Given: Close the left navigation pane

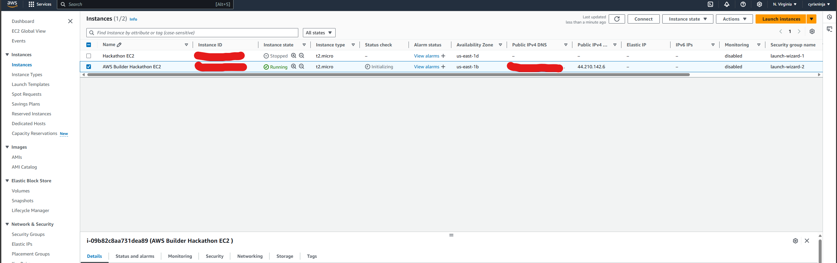Looking at the screenshot, I should coord(70,21).
